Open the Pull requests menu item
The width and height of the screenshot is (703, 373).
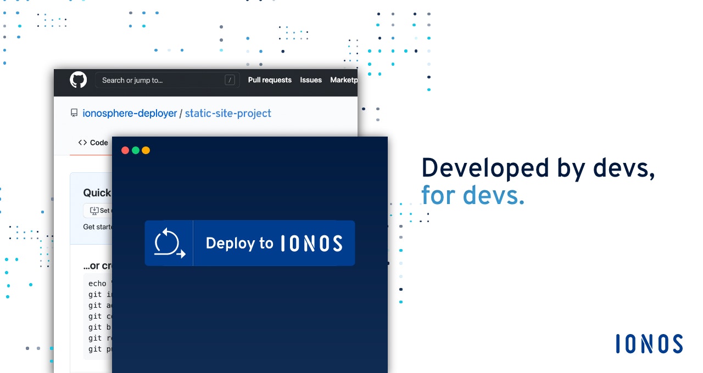(270, 80)
